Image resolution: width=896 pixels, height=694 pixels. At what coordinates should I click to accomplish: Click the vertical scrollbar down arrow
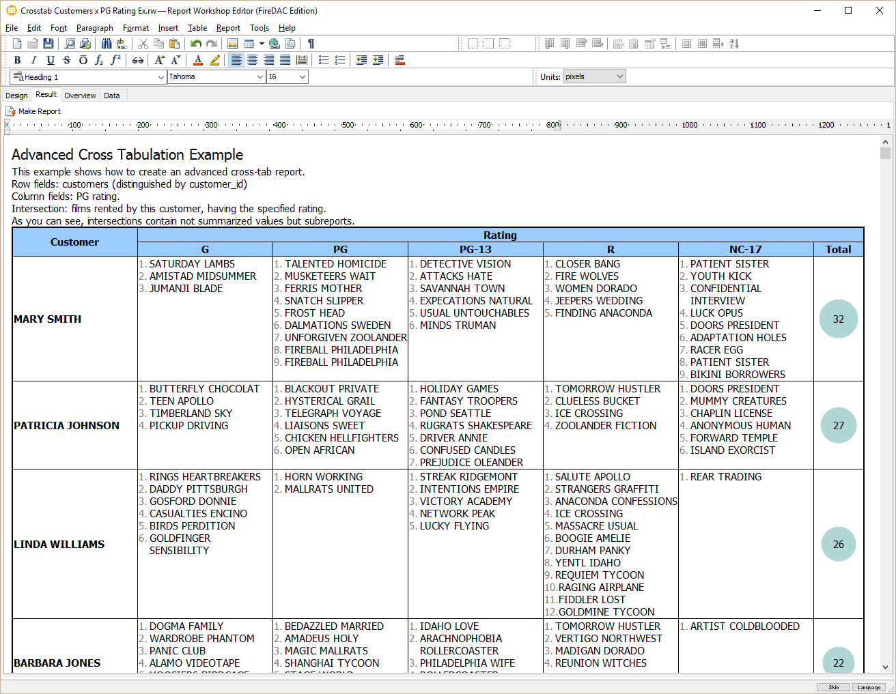(885, 667)
